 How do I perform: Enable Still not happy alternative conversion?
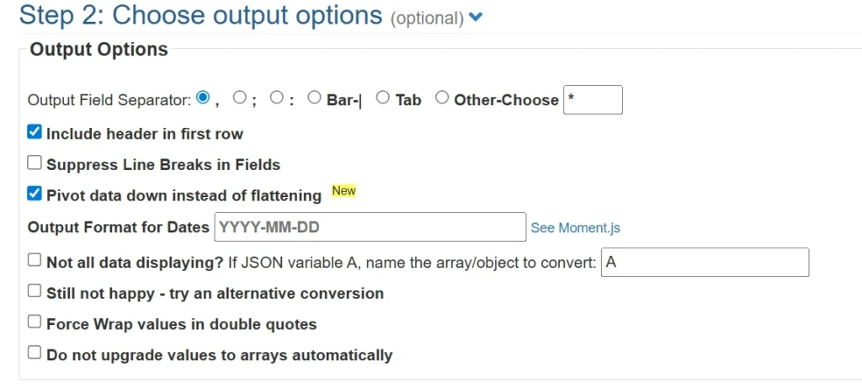(x=35, y=291)
